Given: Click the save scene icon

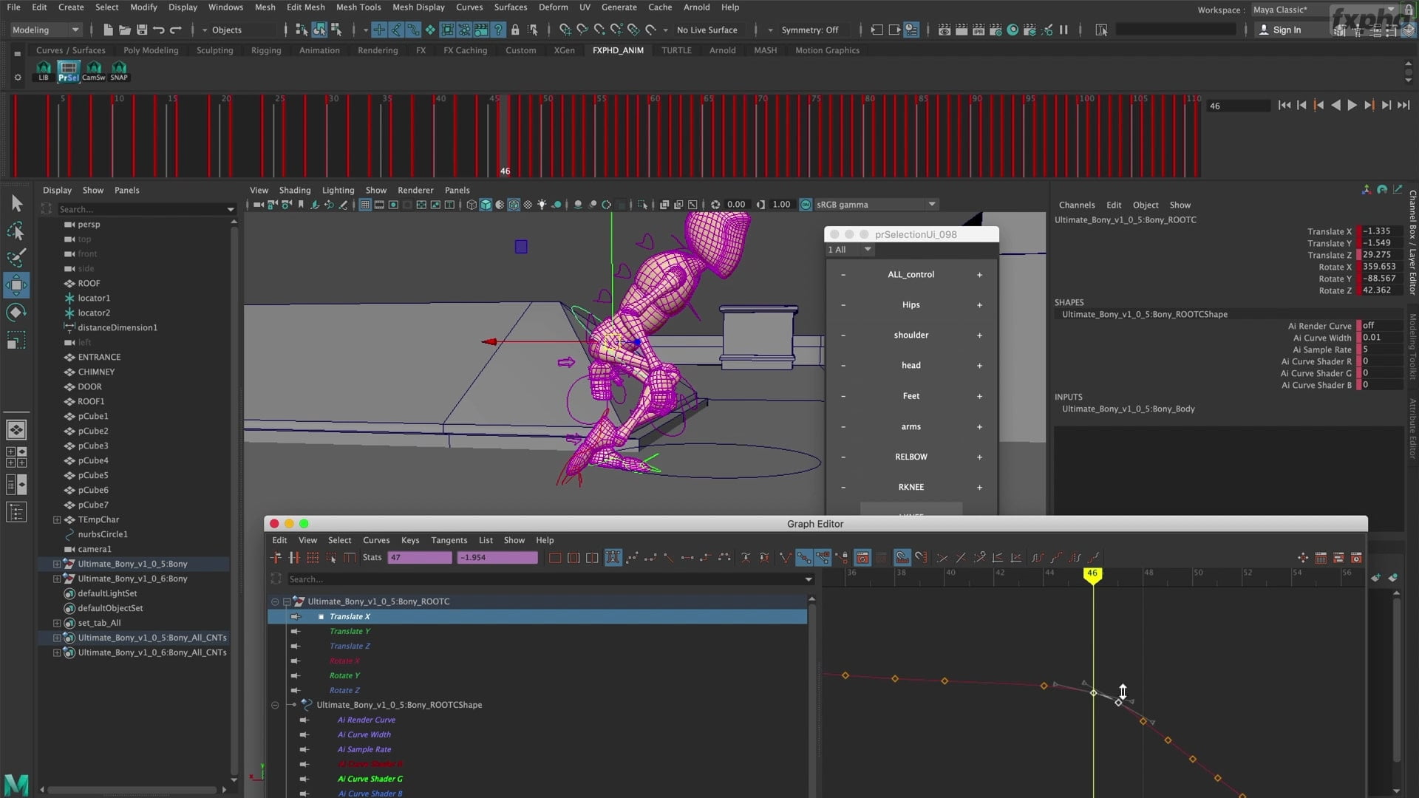Looking at the screenshot, I should coord(142,30).
